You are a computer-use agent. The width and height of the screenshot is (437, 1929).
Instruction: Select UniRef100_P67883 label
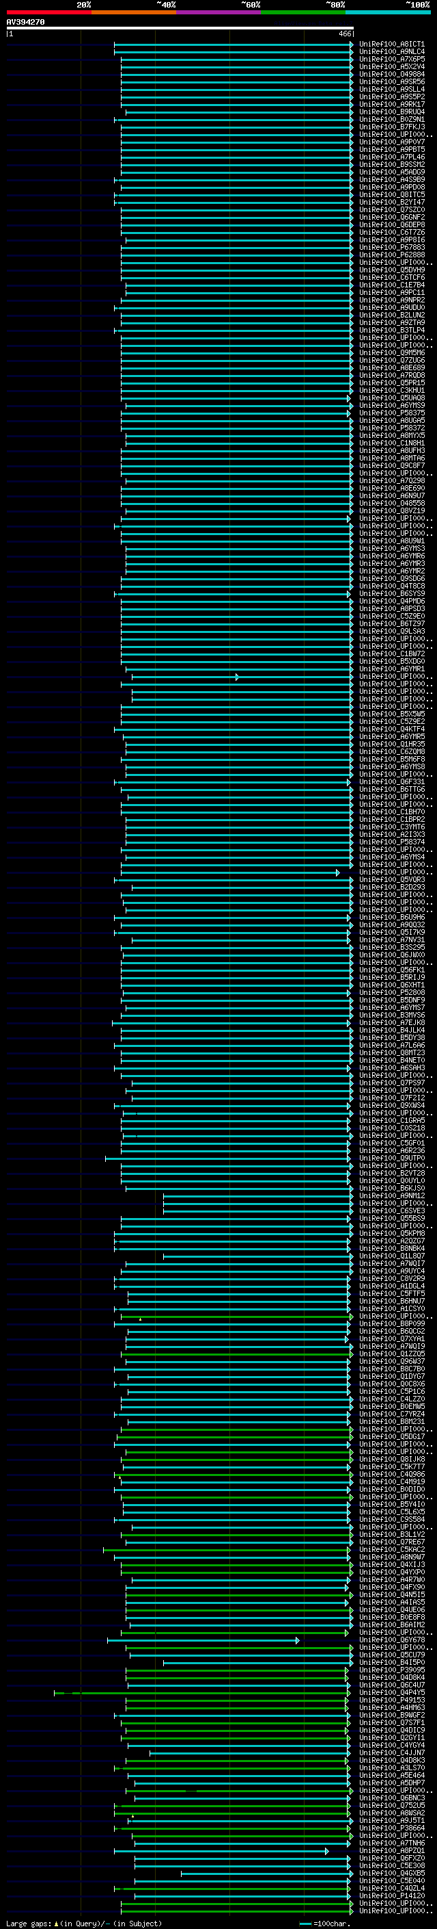tap(392, 247)
